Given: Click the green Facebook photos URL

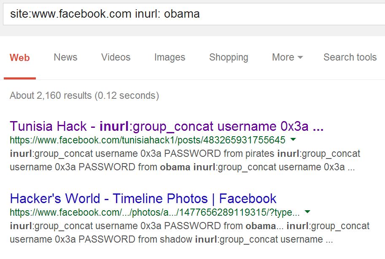Looking at the screenshot, I should tap(155, 212).
